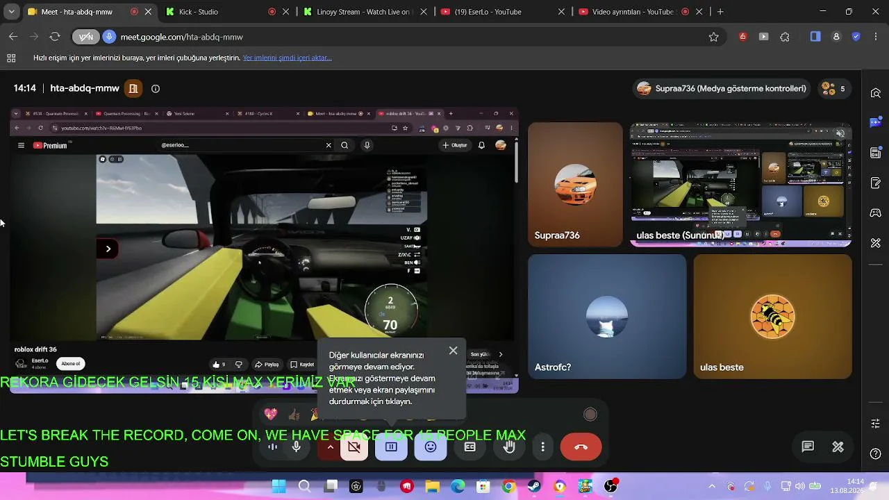Open the sidebar gamepad icon
Image resolution: width=889 pixels, height=500 pixels.
pos(876,213)
